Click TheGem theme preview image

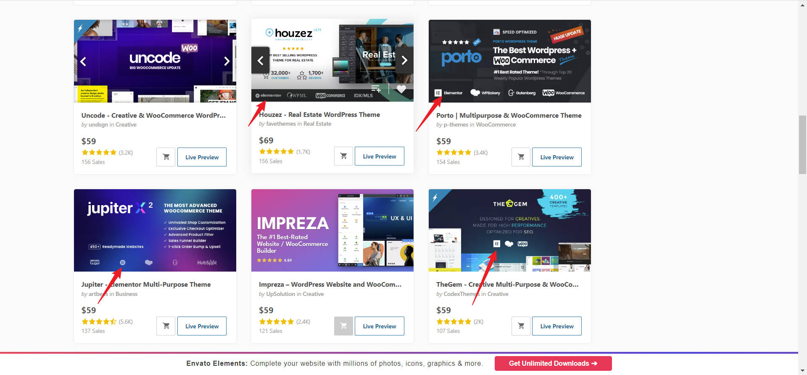click(x=510, y=230)
